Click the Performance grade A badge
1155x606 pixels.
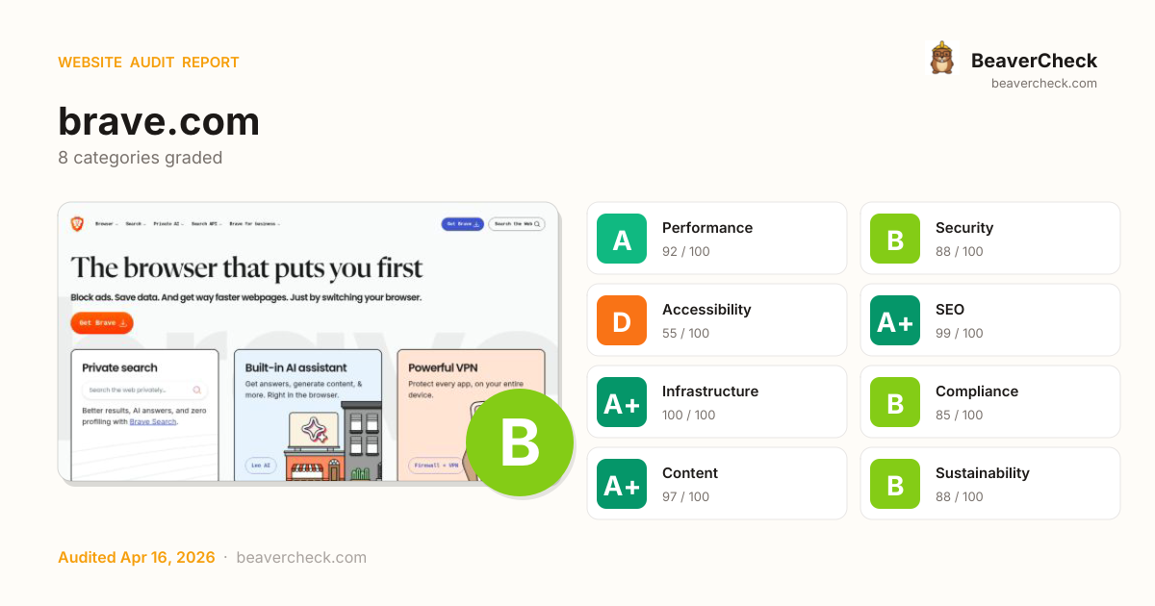[622, 239]
